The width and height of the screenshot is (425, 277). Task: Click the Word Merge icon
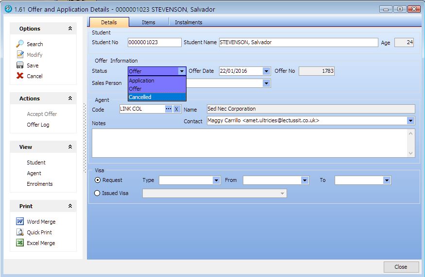pos(20,222)
